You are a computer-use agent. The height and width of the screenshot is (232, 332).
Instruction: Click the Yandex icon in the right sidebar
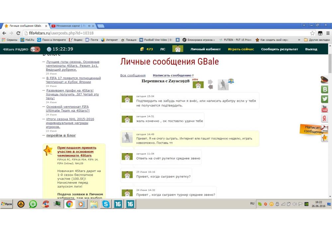pos(325,119)
